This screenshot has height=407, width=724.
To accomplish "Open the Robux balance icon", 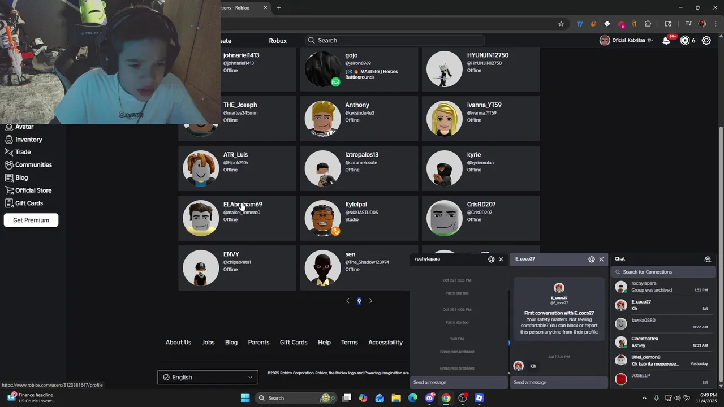I will (685, 41).
